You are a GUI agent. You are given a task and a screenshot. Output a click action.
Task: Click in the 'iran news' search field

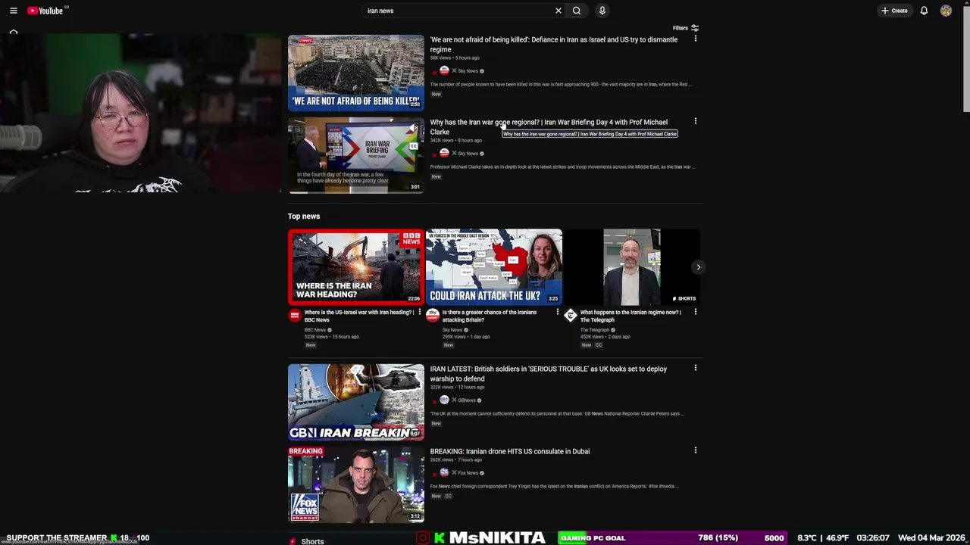458,11
